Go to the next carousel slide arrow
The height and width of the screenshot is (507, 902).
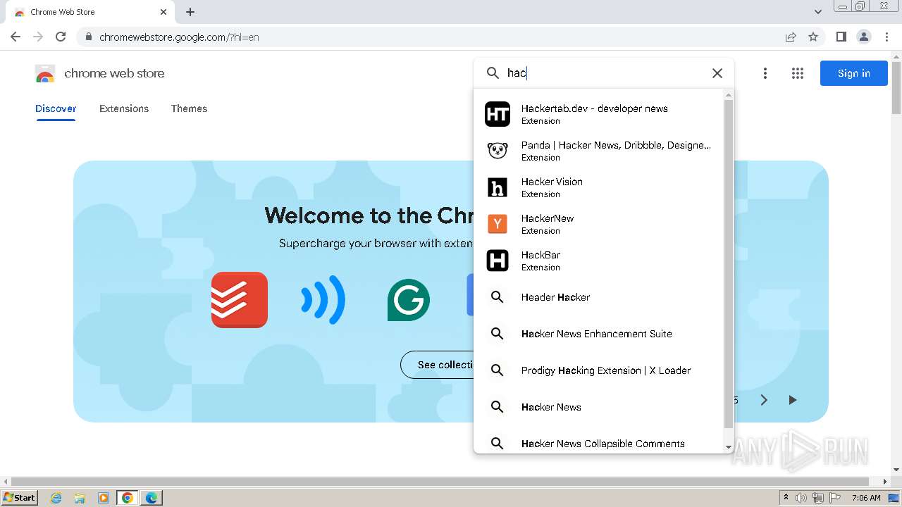[764, 400]
